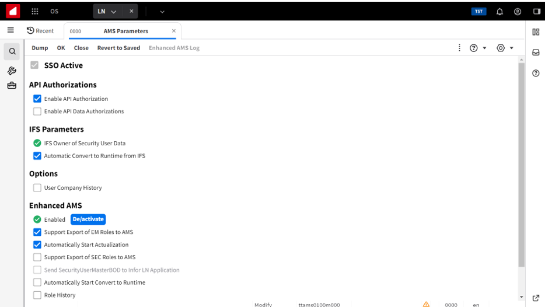Click the vertical scrollbar of the form
Screen dimensions: 545x307
(521, 163)
